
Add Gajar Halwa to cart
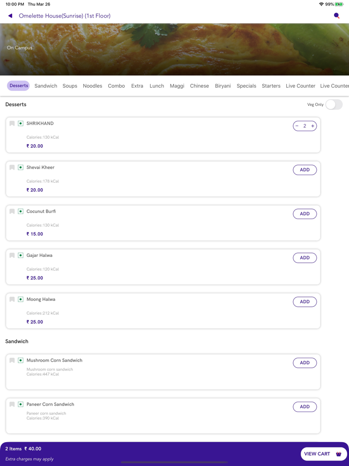pos(305,258)
